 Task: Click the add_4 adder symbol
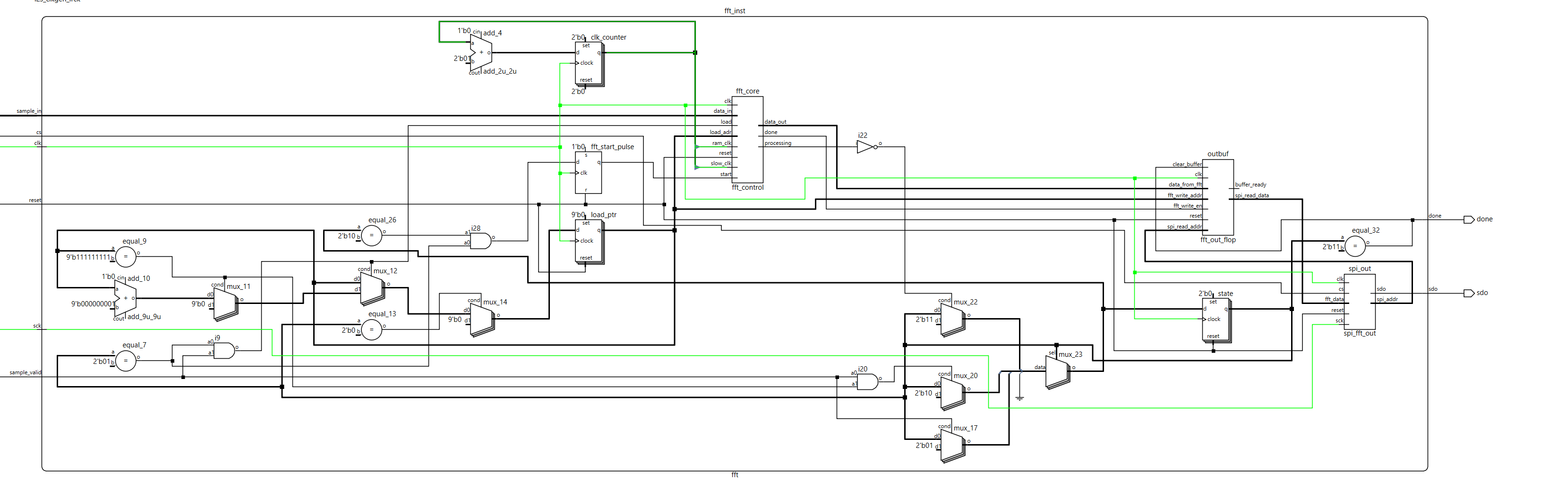coord(481,52)
